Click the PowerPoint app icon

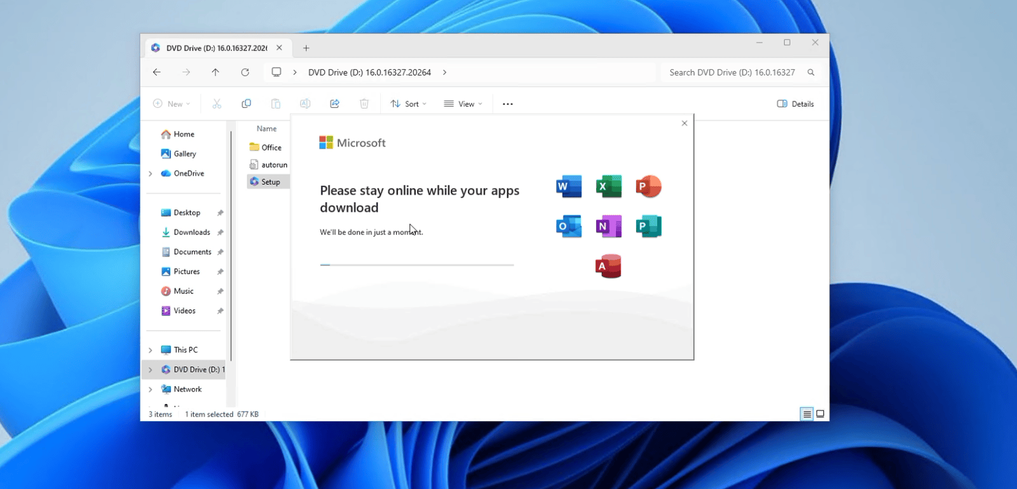coord(648,187)
